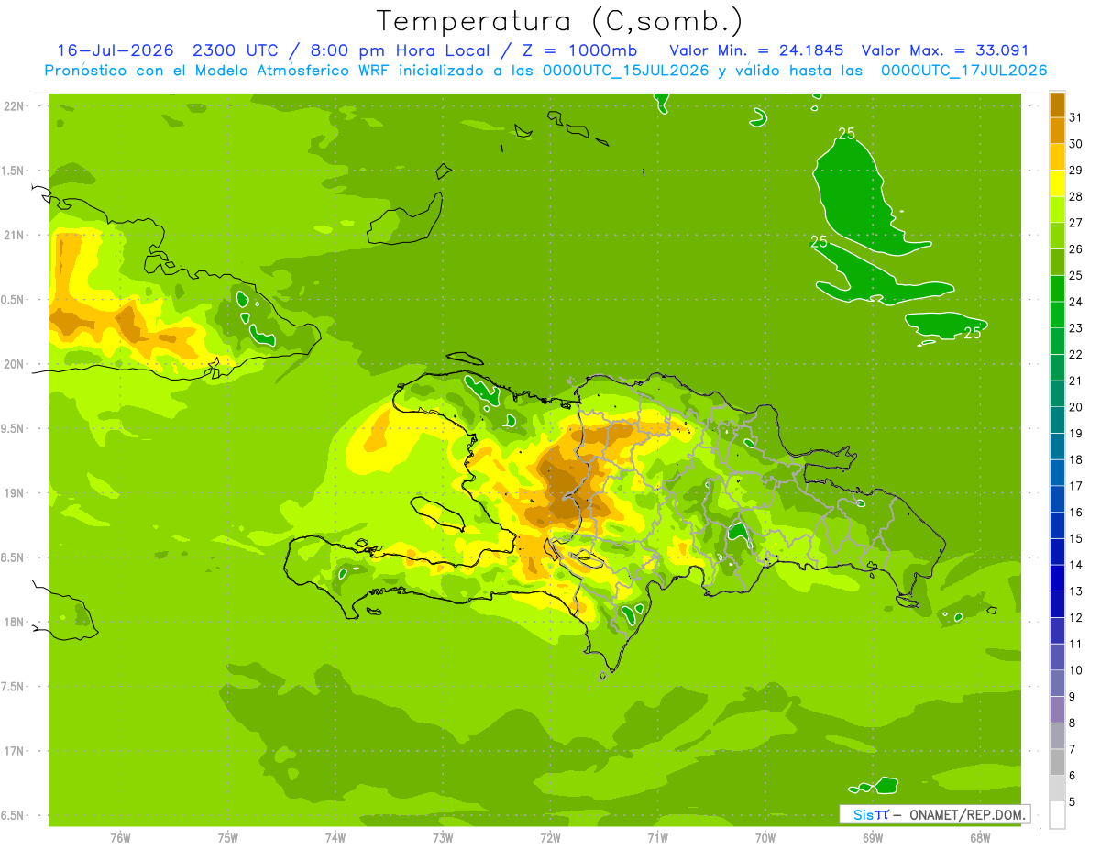Click the legend value "22"
1100x850 pixels.
coord(1076,354)
